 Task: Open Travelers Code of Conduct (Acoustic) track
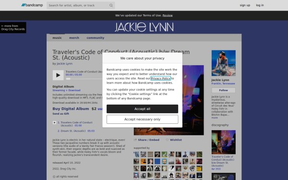point(76,124)
